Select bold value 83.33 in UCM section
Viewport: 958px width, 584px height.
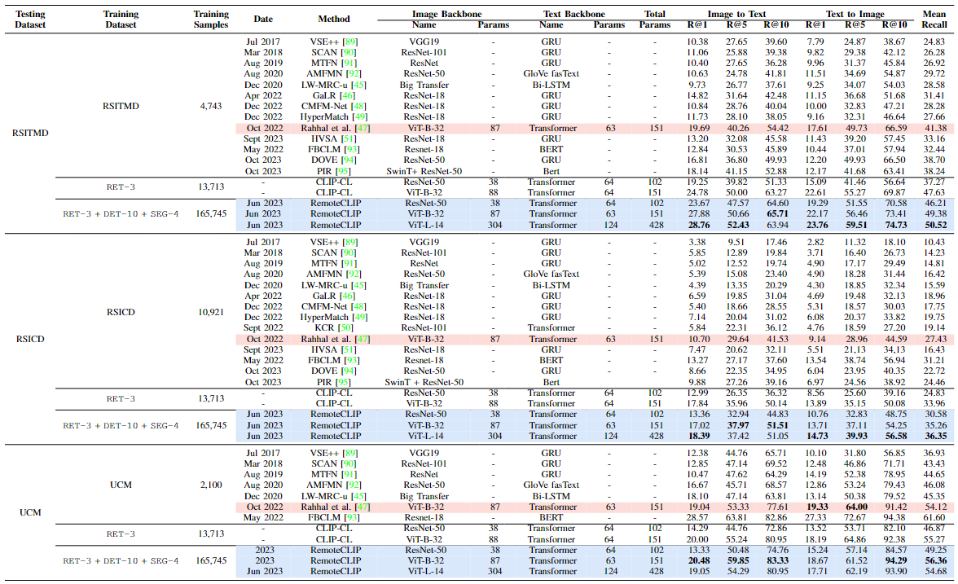click(777, 560)
